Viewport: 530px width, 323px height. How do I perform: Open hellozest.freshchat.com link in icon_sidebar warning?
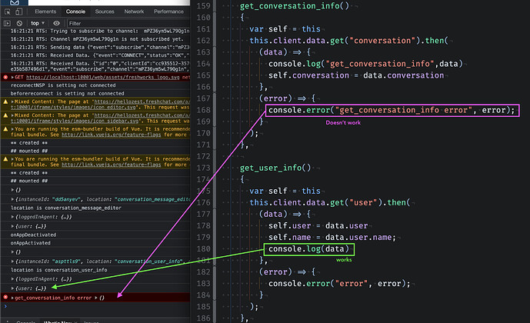(142, 115)
